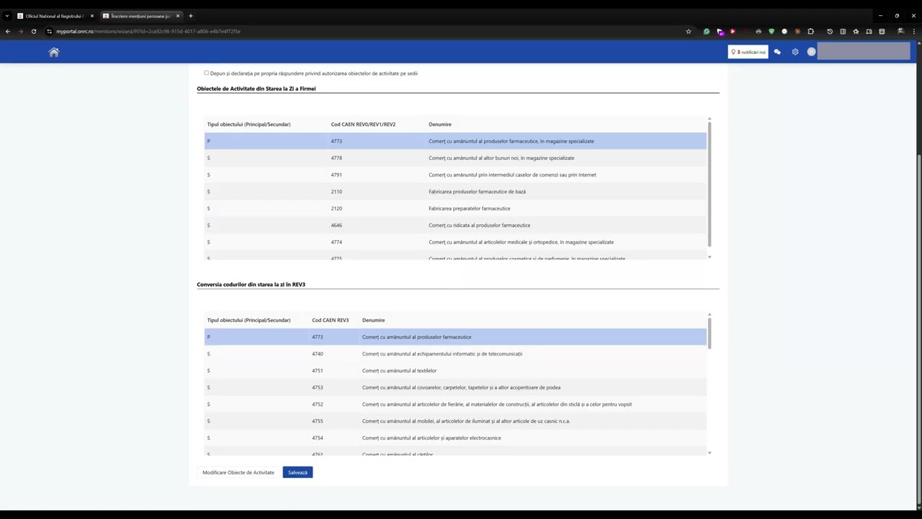The height and width of the screenshot is (519, 922).
Task: Select REV3 row 4755 'Comerț cu amănuntul al mobilei'
Action: pos(455,421)
